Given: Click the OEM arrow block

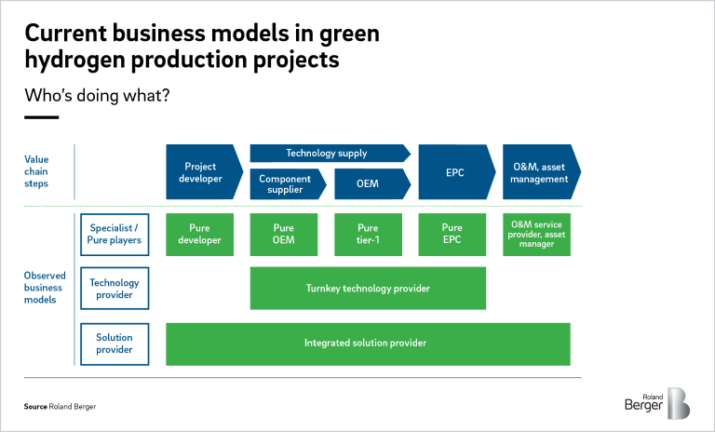Looking at the screenshot, I should (369, 184).
